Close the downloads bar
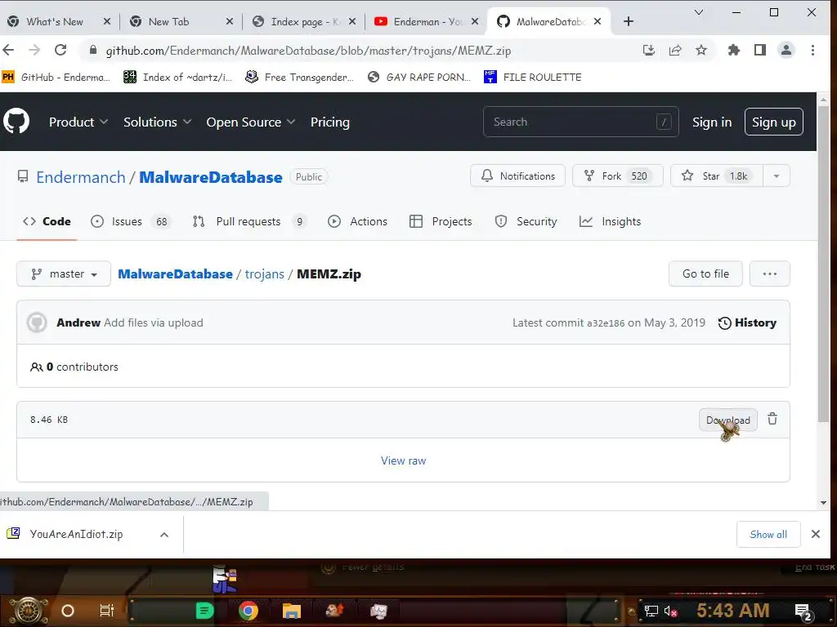Image resolution: width=837 pixels, height=627 pixels. [x=816, y=534]
